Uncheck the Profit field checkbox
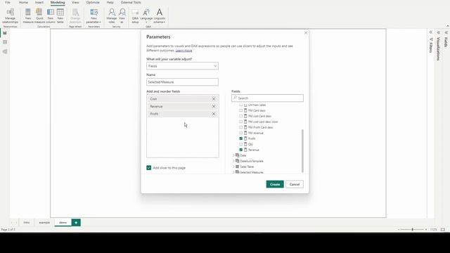The width and height of the screenshot is (450, 253). pyautogui.click(x=240, y=138)
